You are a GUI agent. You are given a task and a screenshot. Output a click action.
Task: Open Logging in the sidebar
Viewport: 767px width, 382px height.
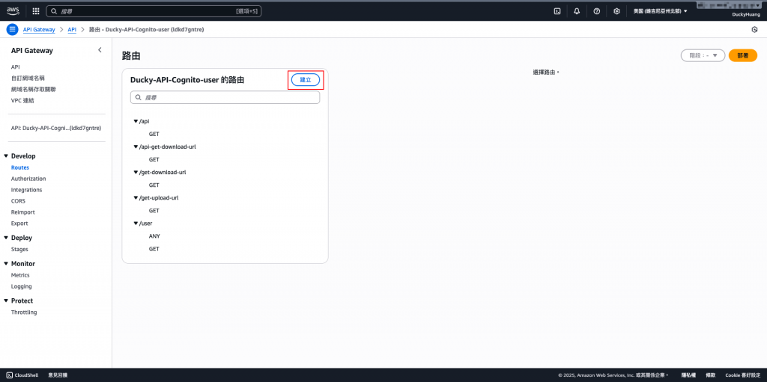point(21,286)
